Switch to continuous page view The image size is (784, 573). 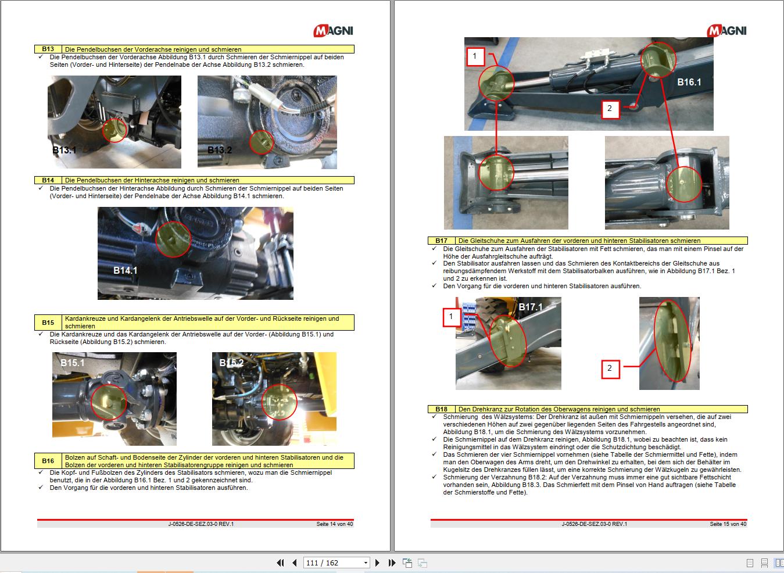click(764, 563)
